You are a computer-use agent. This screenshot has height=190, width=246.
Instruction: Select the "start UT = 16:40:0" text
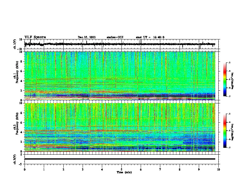pos(150,37)
